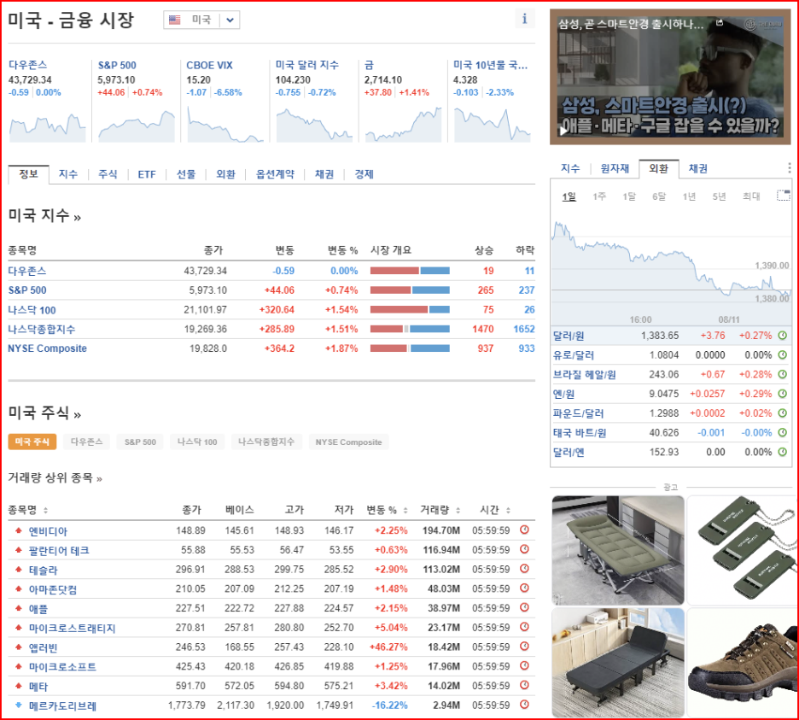The width and height of the screenshot is (799, 720).
Task: Click green clock icon in 유로/달러 row
Action: click(783, 354)
